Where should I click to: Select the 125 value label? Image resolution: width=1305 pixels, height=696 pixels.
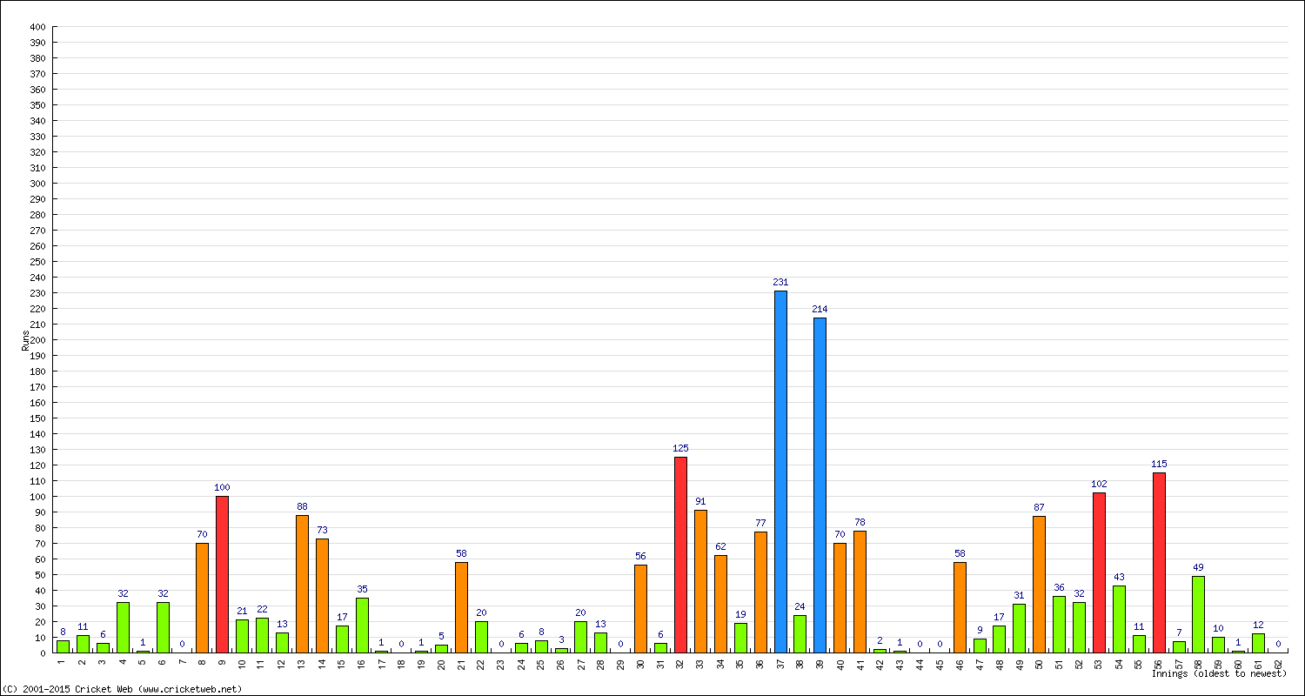[680, 448]
